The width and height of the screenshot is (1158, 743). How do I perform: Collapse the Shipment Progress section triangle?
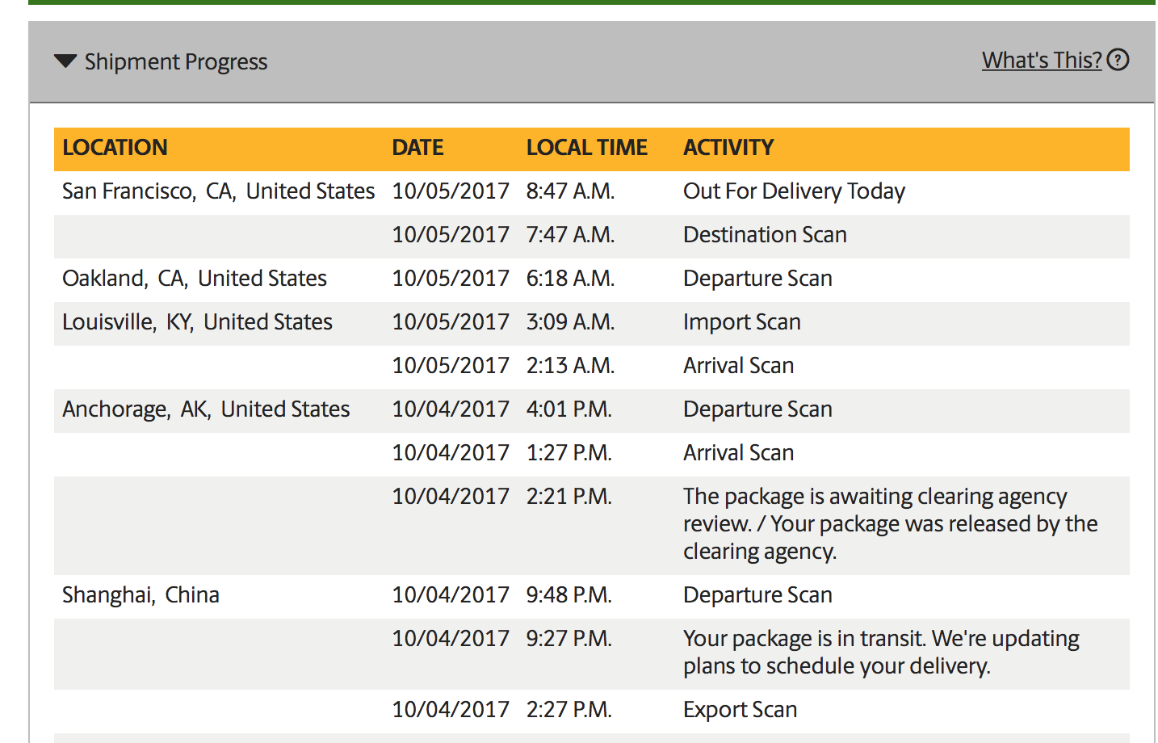click(x=65, y=61)
